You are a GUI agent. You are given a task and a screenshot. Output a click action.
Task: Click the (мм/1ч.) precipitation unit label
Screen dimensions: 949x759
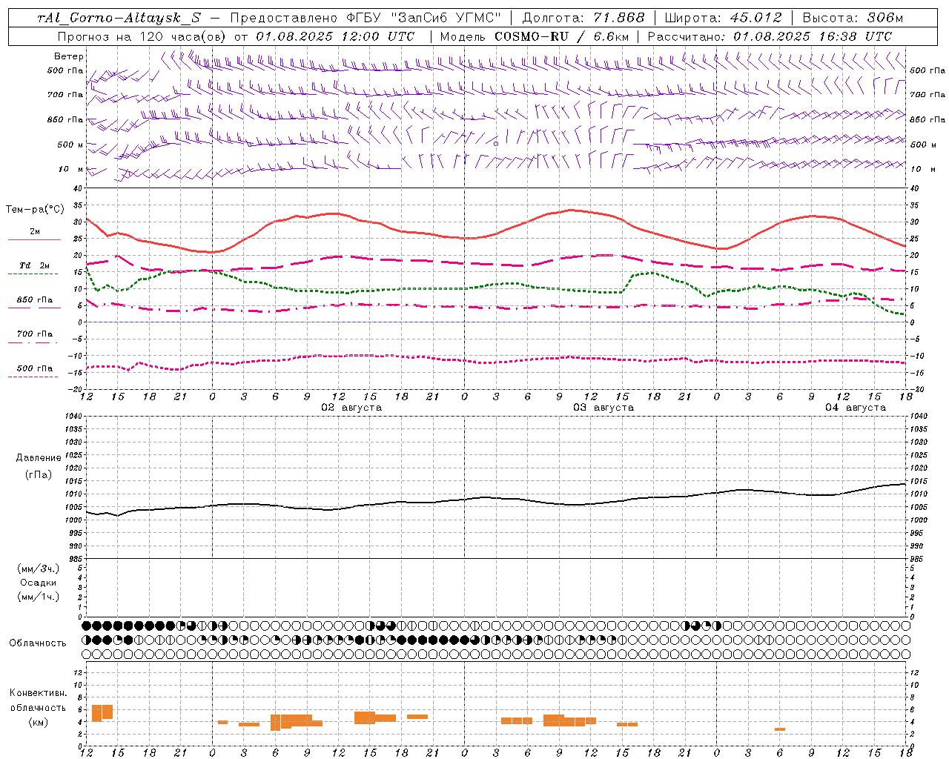39,597
